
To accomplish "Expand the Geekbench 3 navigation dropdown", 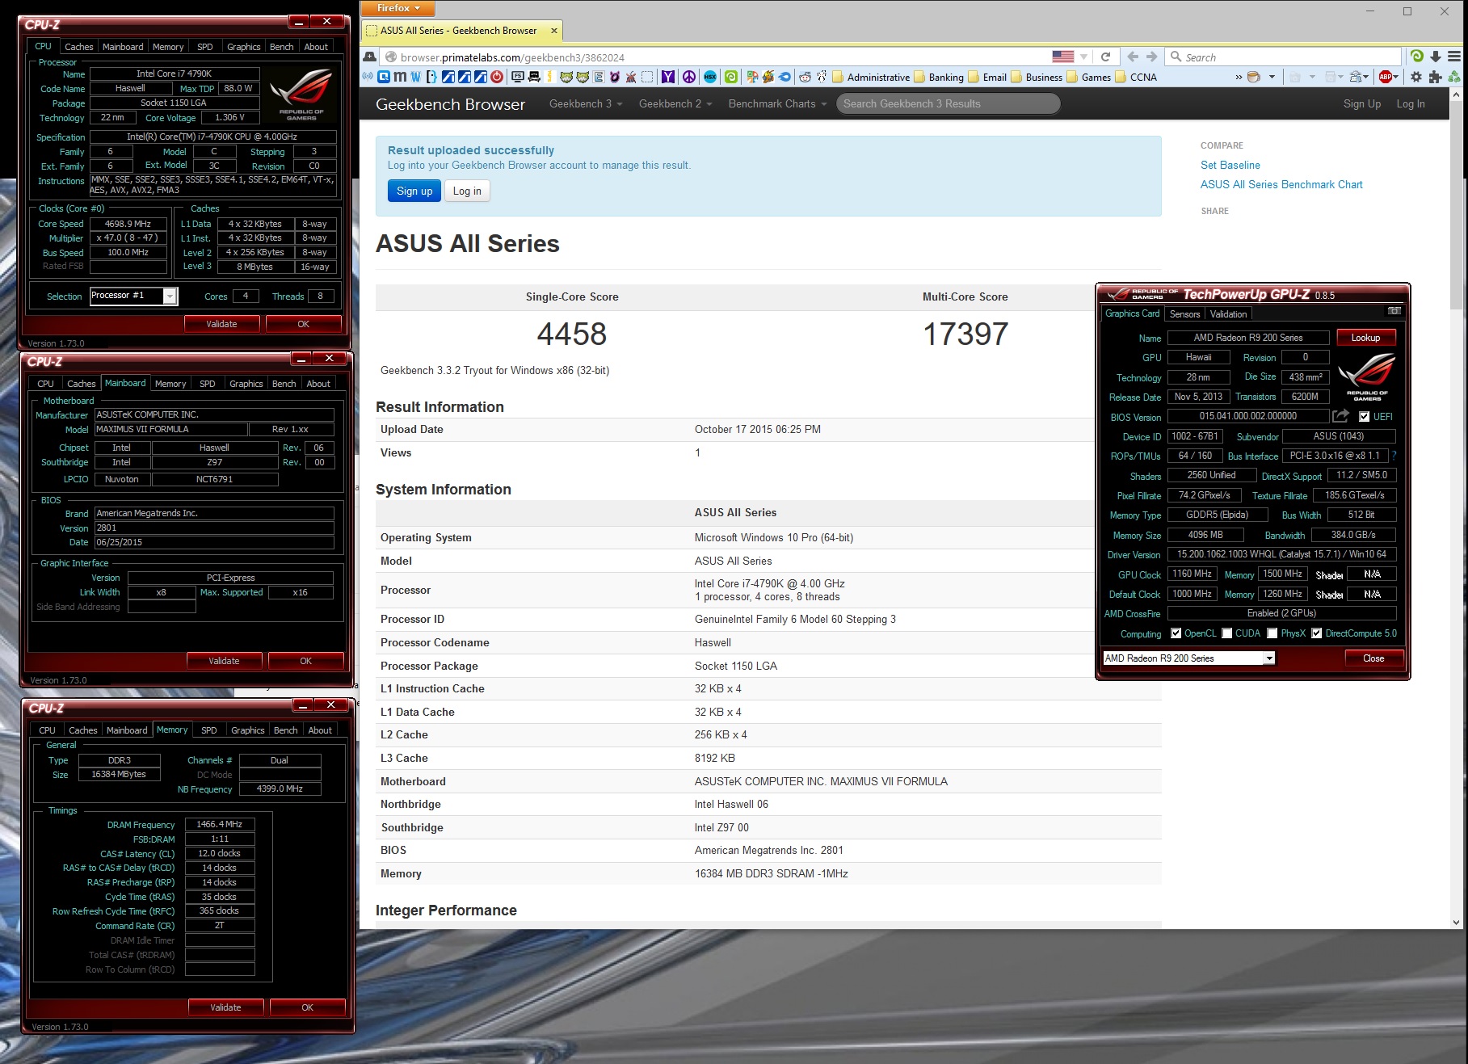I will click(586, 103).
